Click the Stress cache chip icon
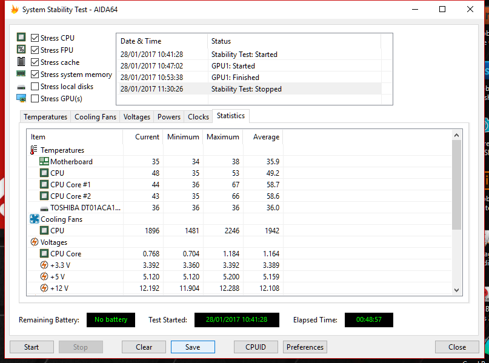Screen dimensions: 489x363 coord(21,61)
